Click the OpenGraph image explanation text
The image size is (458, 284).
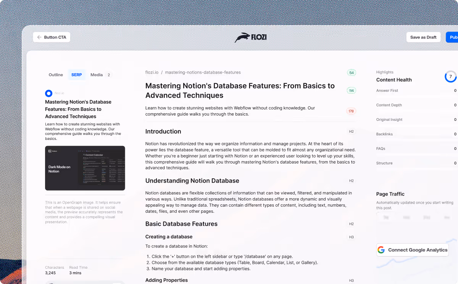[x=84, y=212]
